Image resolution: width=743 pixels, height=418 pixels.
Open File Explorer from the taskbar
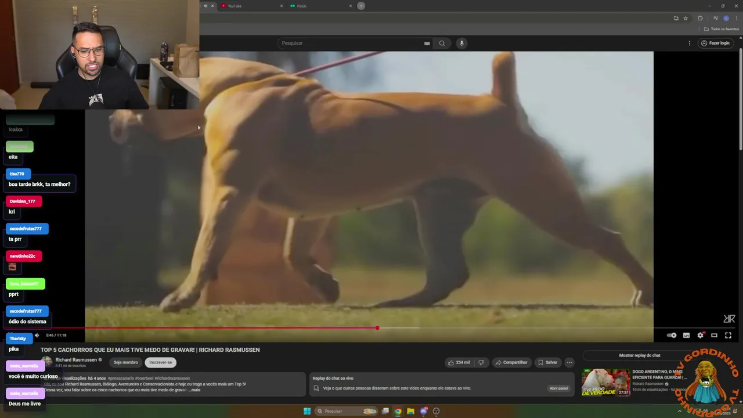(x=410, y=411)
